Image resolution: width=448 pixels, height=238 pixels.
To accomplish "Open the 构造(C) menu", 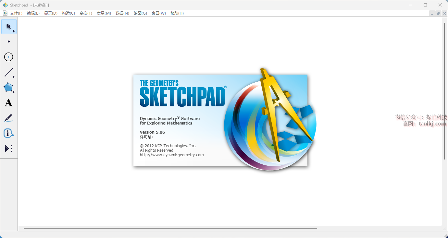I will click(x=68, y=13).
